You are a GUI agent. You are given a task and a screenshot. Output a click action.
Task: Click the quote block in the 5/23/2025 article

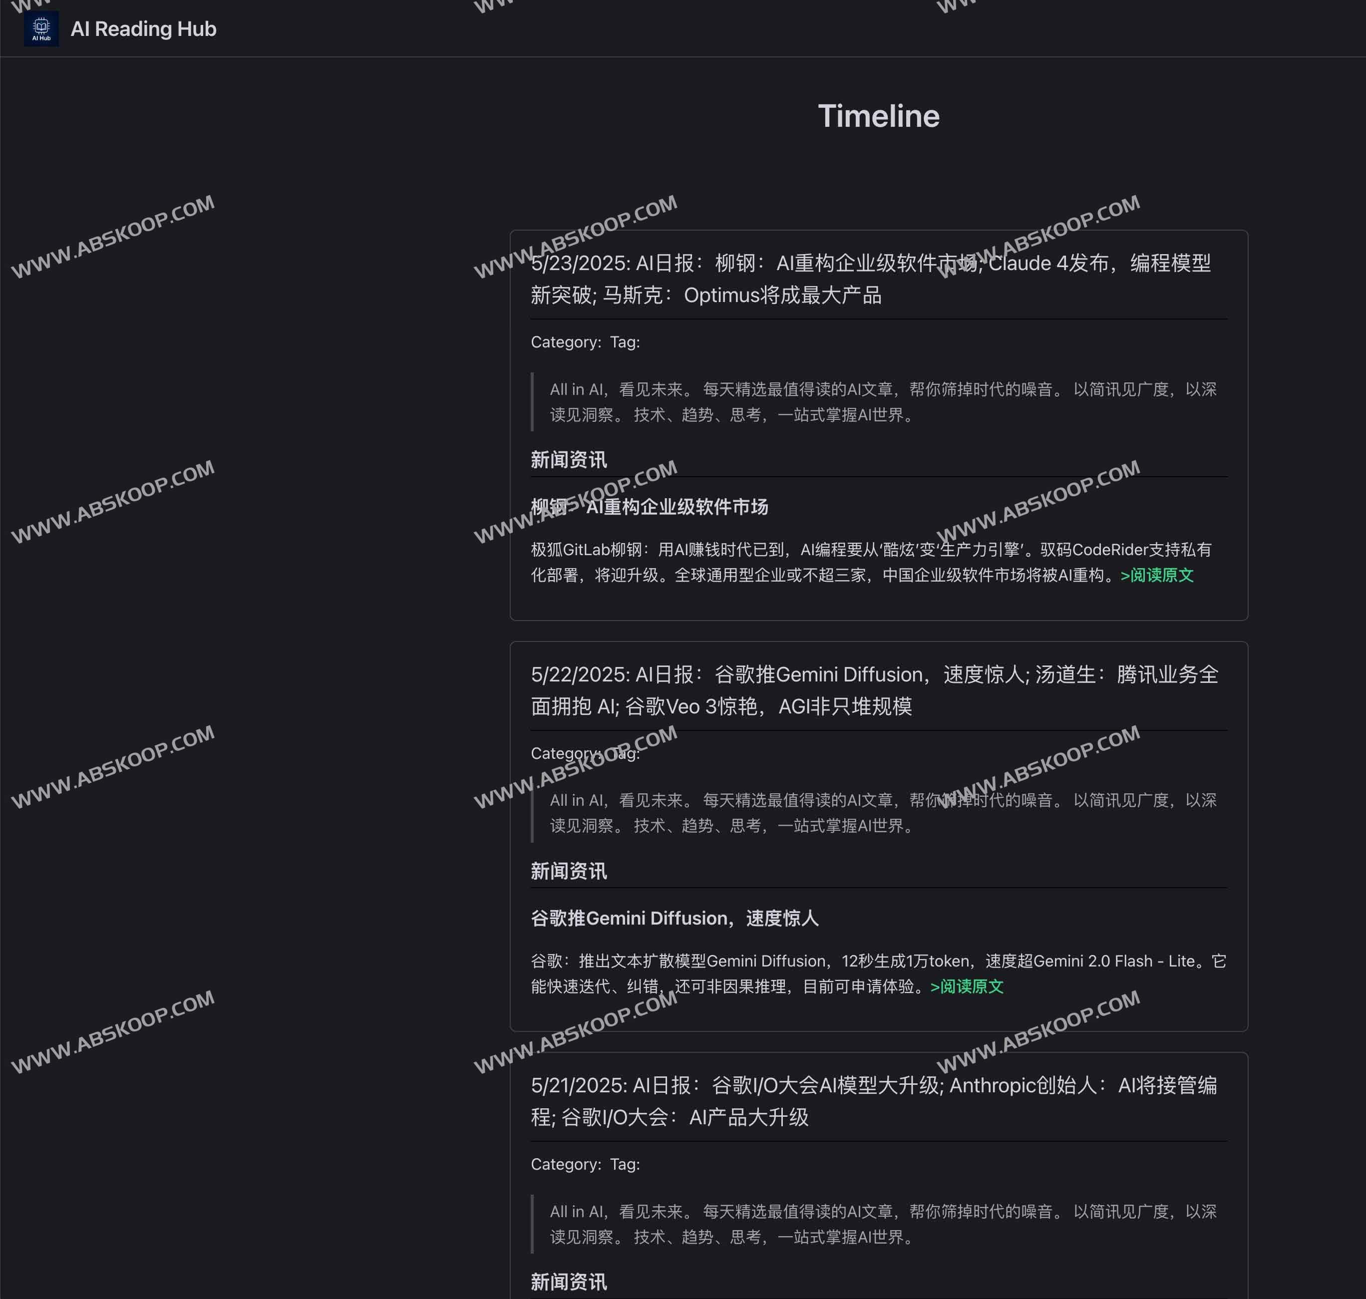point(879,402)
